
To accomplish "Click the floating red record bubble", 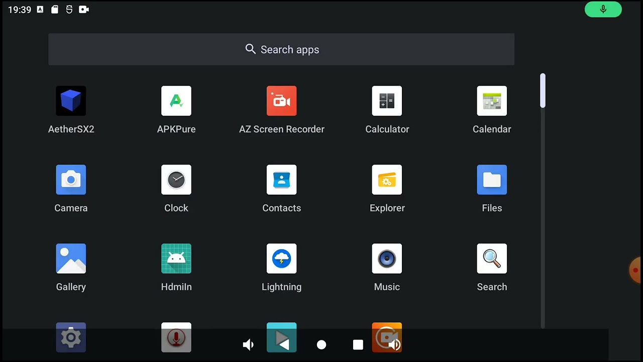I will [x=636, y=270].
